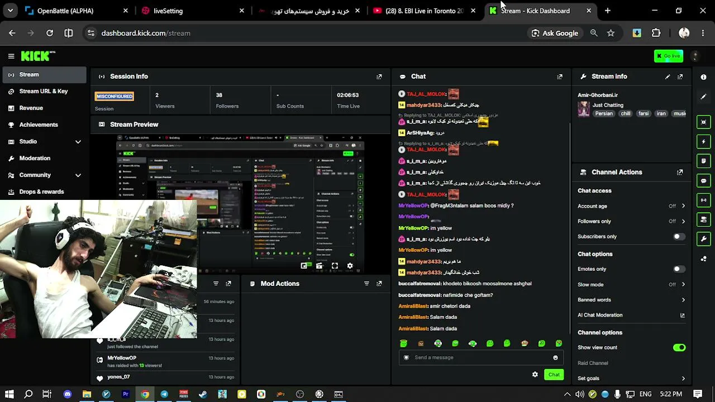Click the share nodes sidebar icon

point(704,259)
